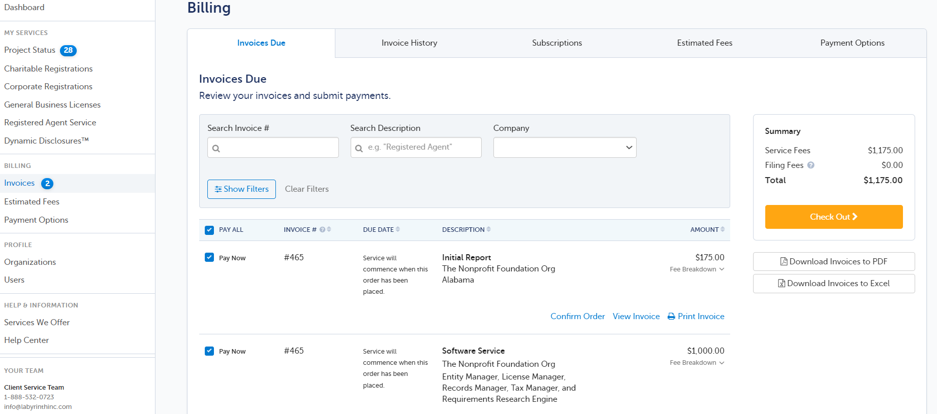Click the orange Check Out button
Viewport: 937px width, 414px height.
coord(834,217)
